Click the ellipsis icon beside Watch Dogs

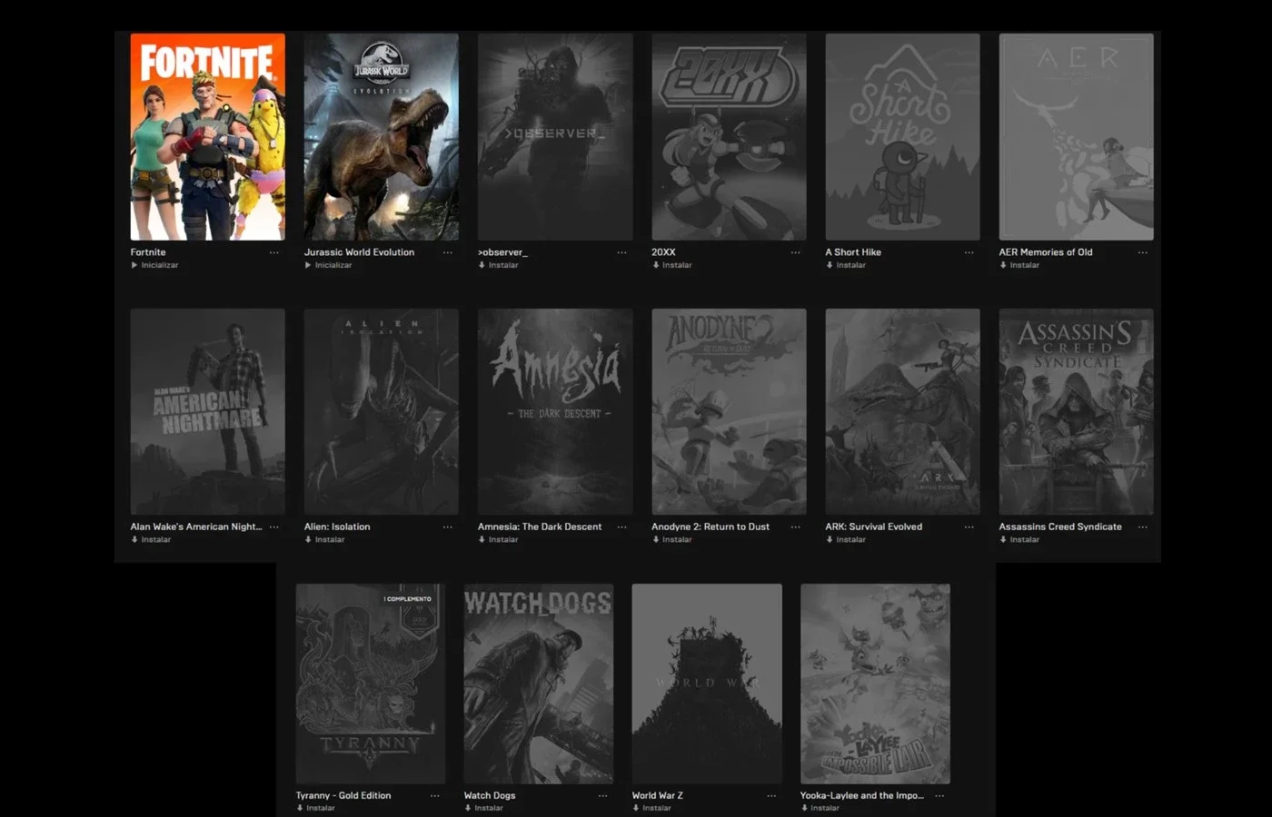(602, 796)
